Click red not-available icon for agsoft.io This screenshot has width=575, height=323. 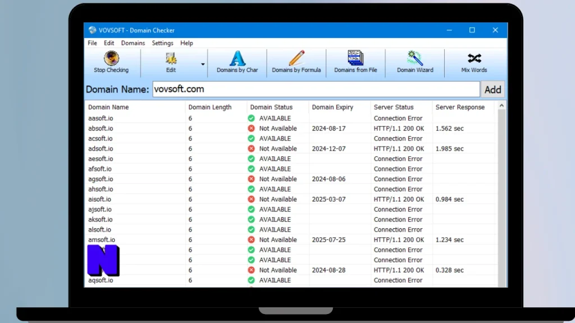251,179
